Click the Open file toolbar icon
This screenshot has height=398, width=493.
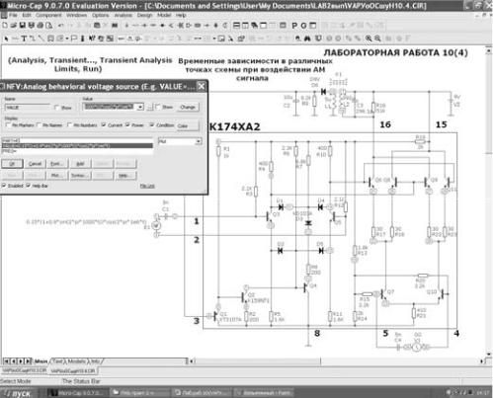[14, 26]
